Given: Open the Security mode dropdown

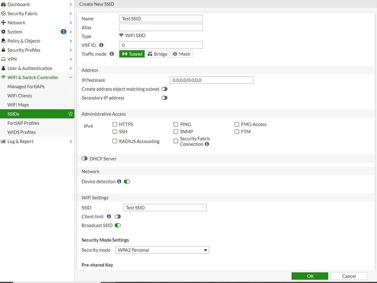Looking at the screenshot, I should click(x=162, y=250).
